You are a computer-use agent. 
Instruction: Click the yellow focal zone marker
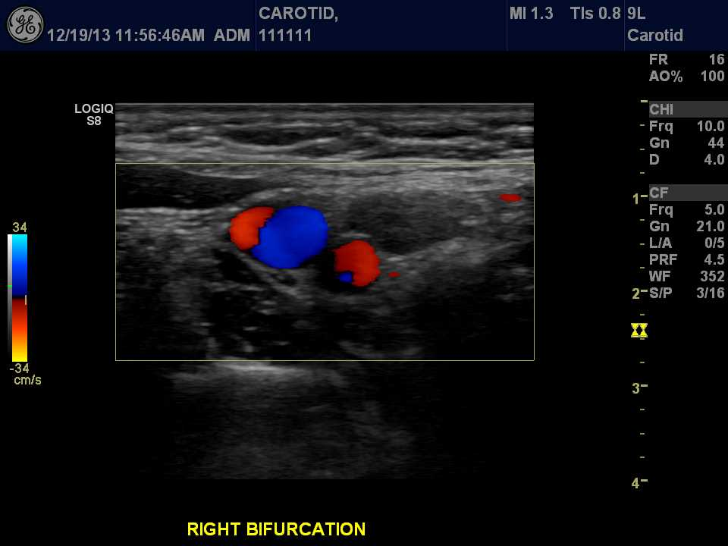pyautogui.click(x=639, y=330)
